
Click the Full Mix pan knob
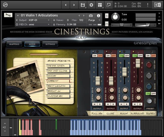point(98,90)
